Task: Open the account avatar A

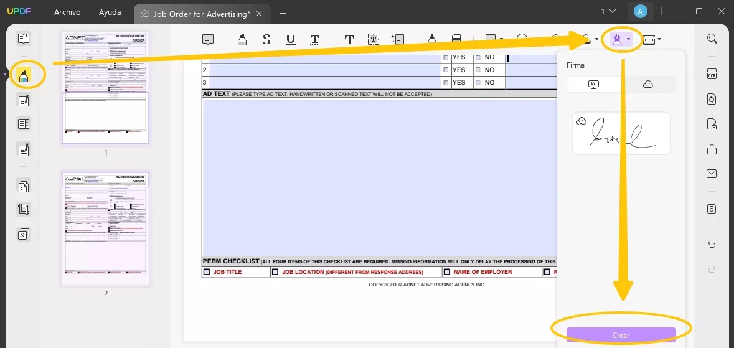Action: (x=641, y=12)
